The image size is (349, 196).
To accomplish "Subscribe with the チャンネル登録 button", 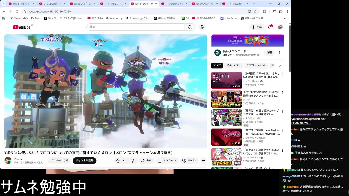I will pos(85,161).
